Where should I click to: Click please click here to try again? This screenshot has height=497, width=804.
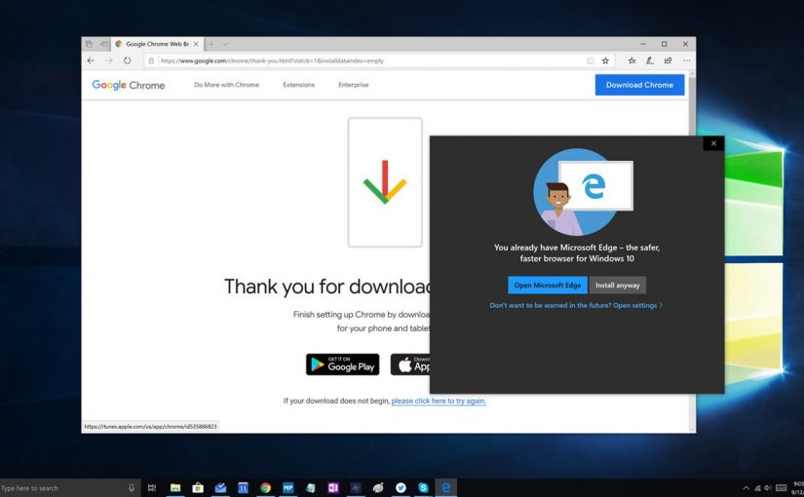[439, 401]
